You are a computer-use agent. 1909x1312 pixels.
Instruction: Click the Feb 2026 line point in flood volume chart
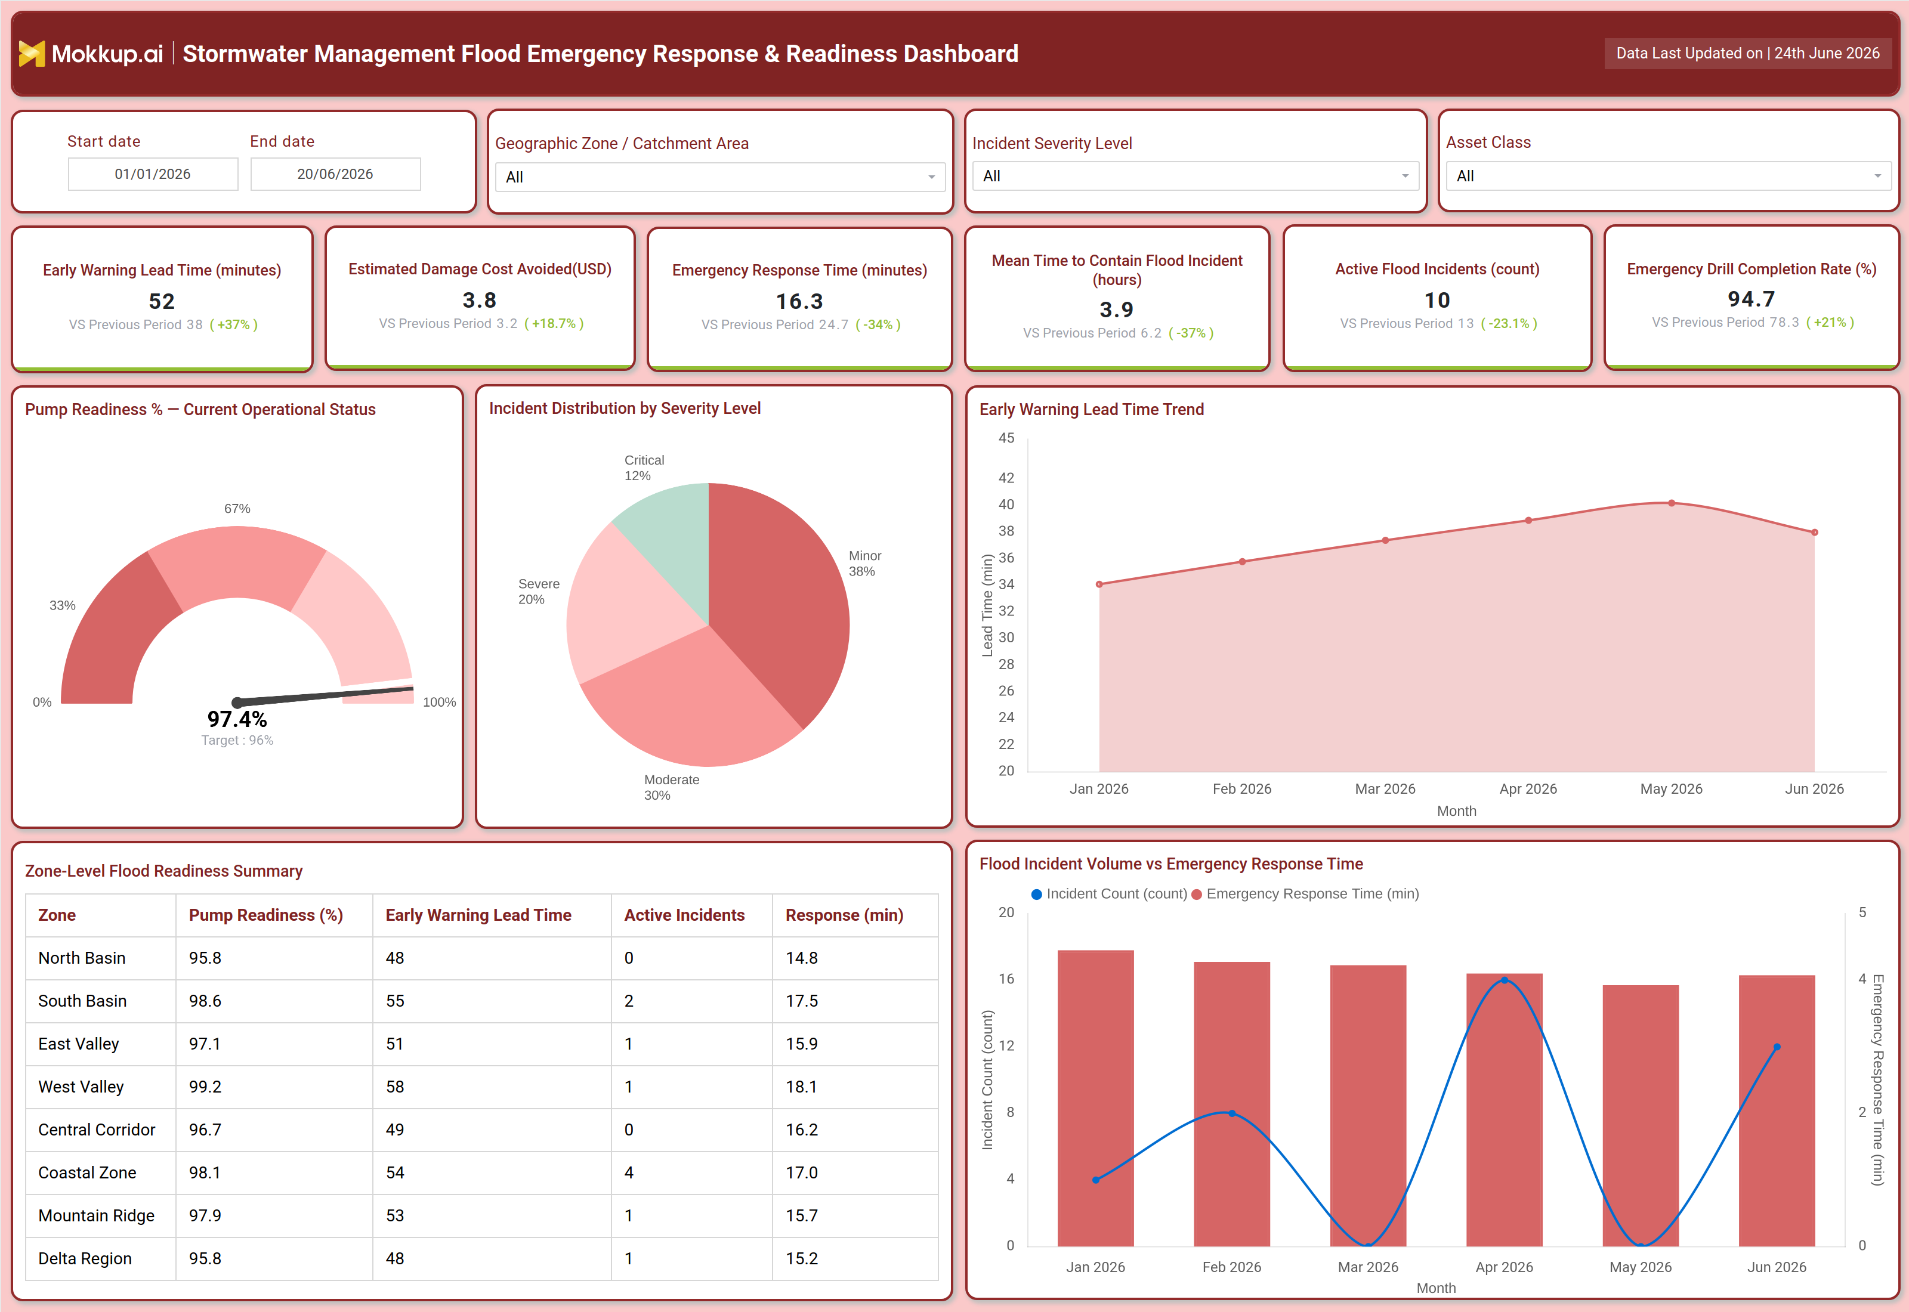click(1231, 1114)
